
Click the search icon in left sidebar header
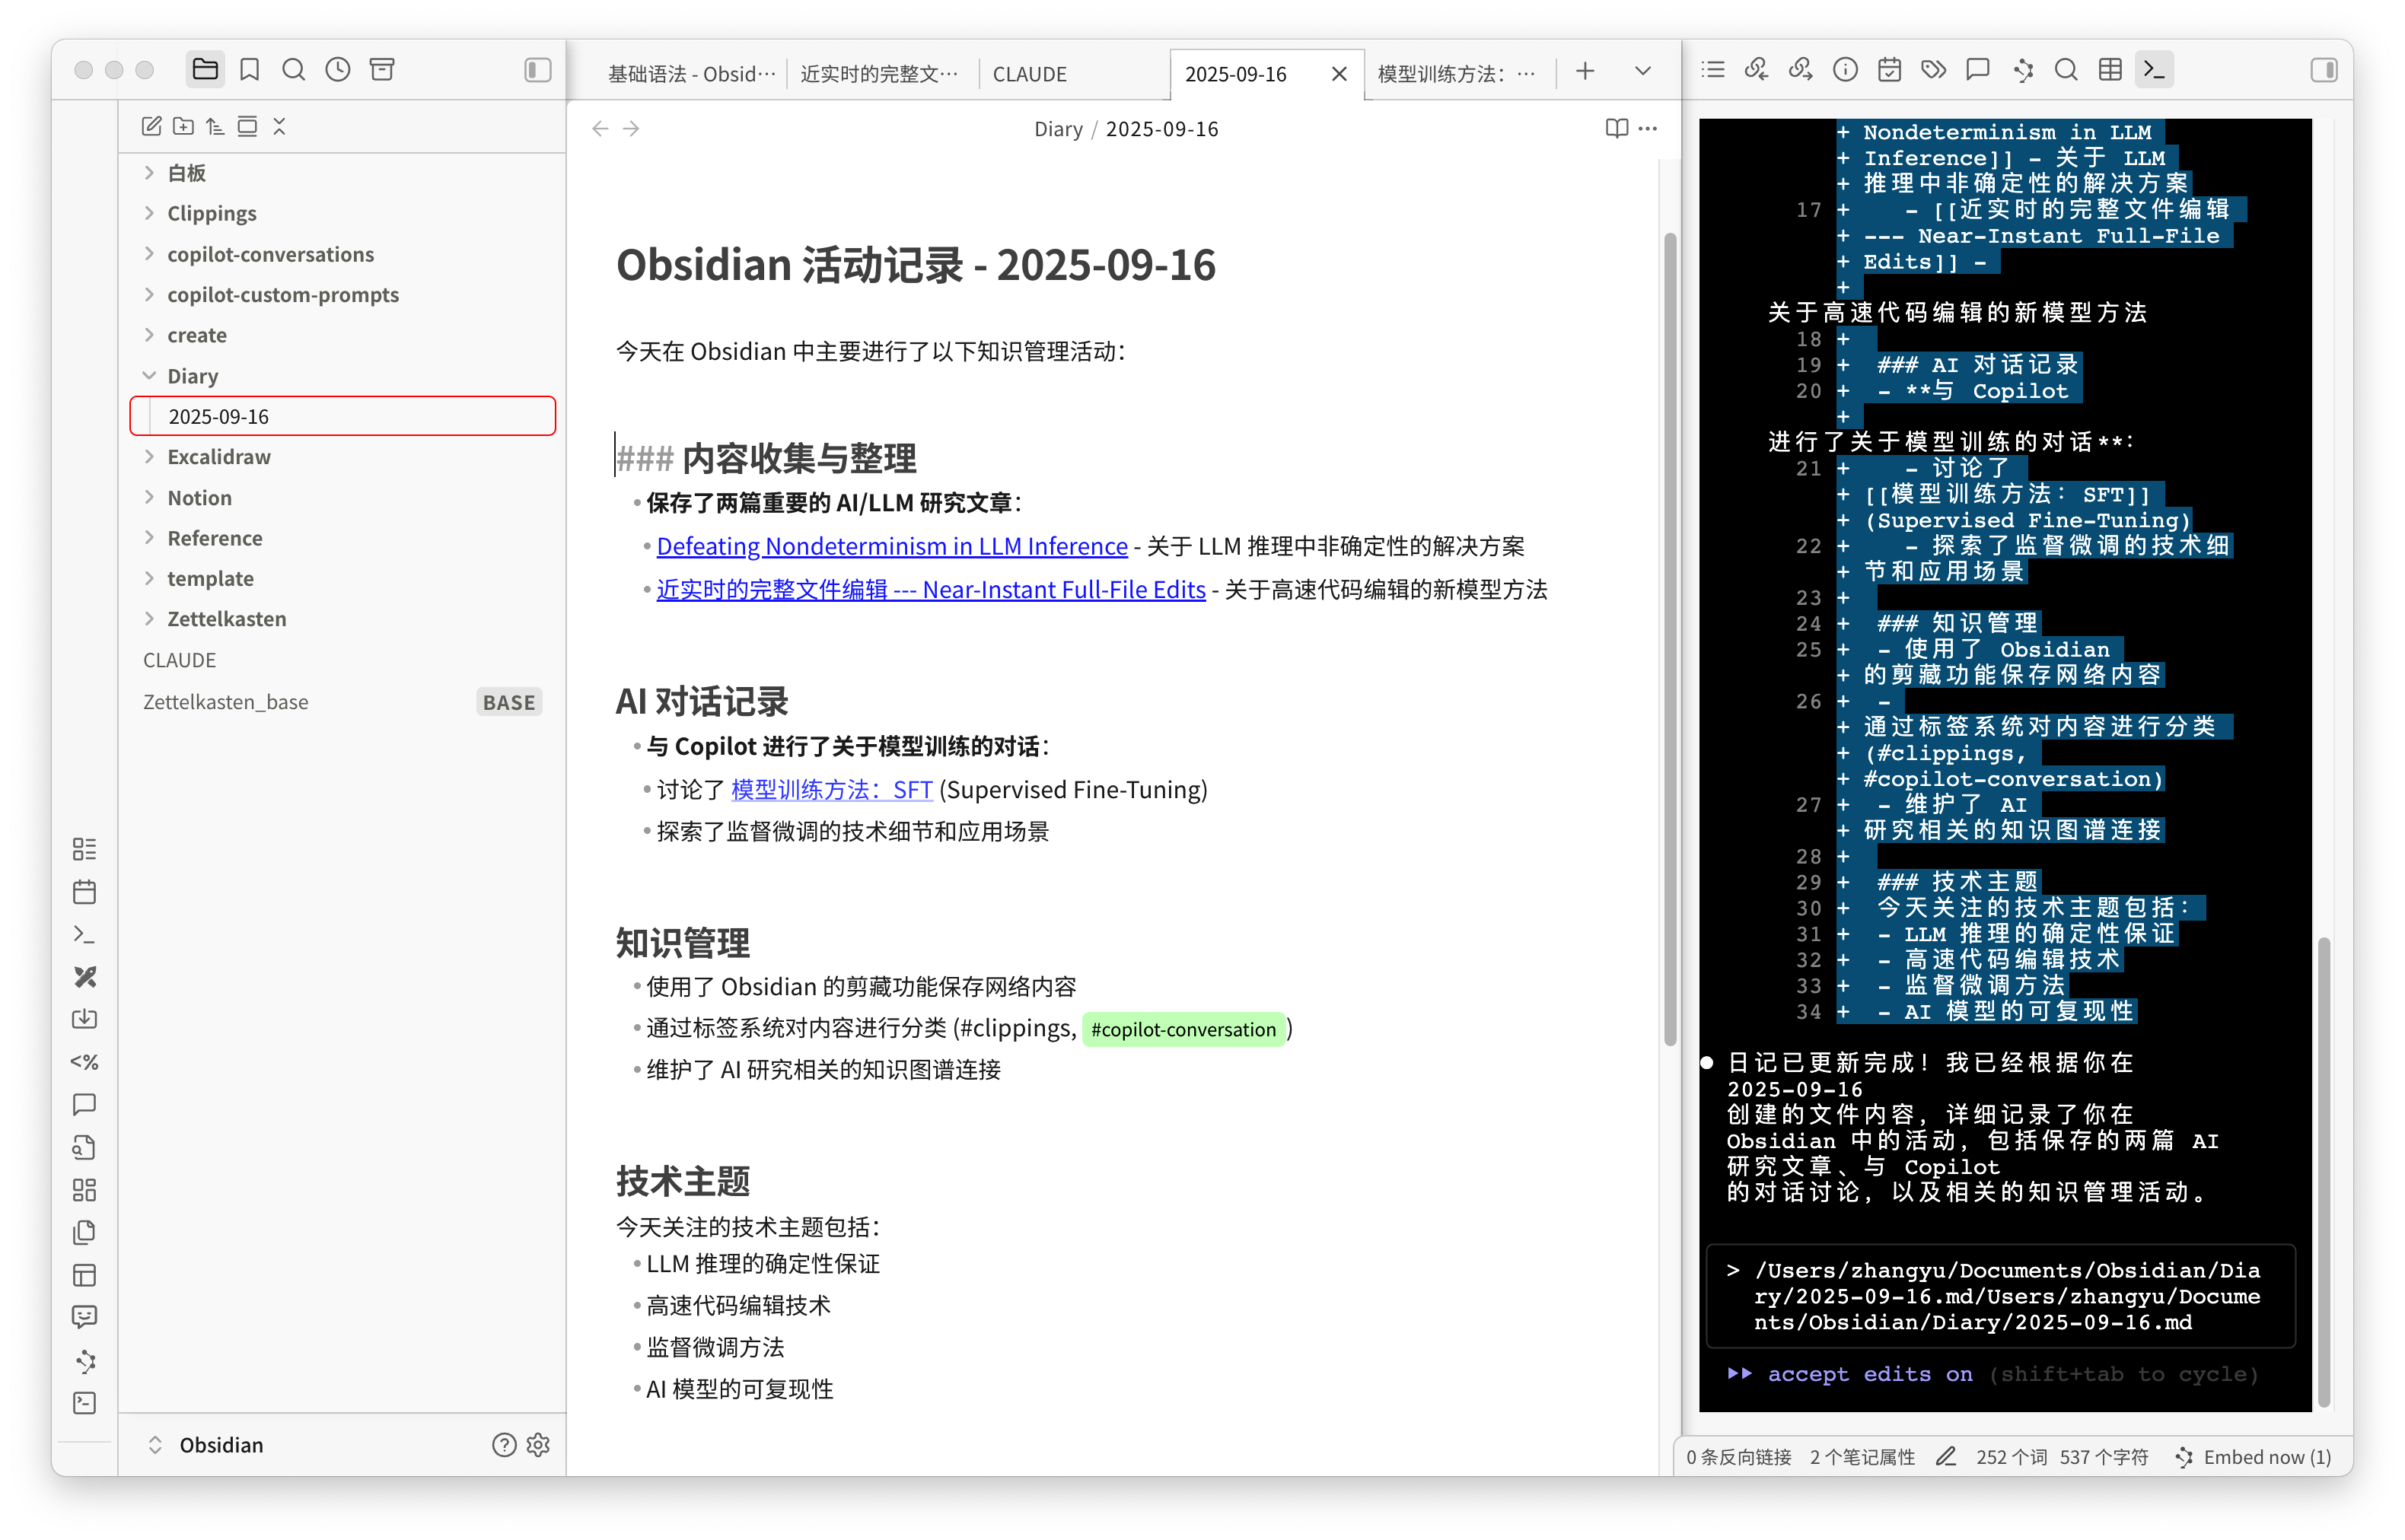pyautogui.click(x=293, y=69)
